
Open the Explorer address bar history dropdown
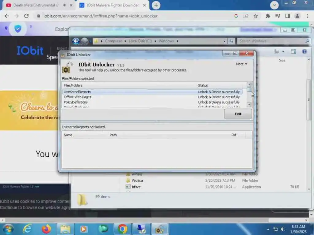tap(224, 41)
